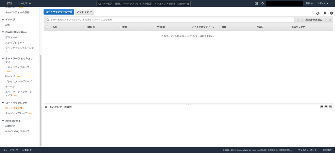Go to next results page
This screenshot has width=335, height=153.
tap(326, 20)
